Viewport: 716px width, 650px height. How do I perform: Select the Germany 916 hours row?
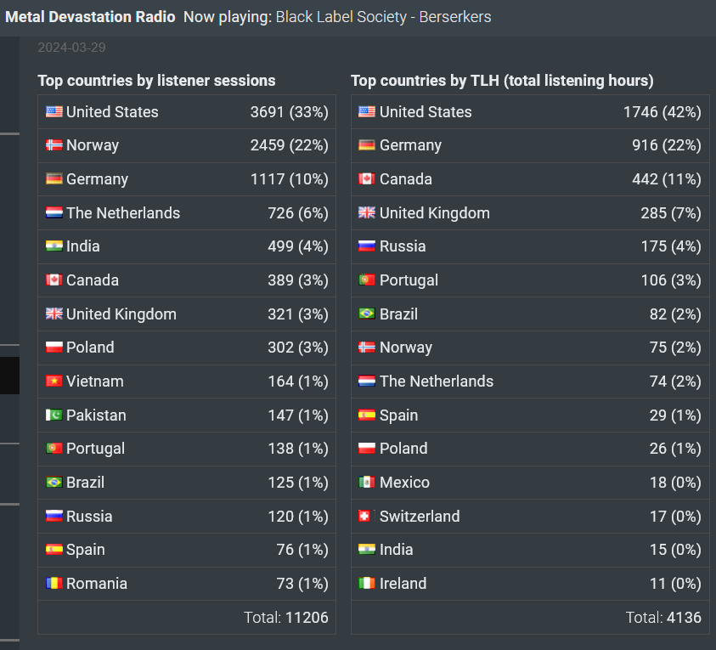530,145
